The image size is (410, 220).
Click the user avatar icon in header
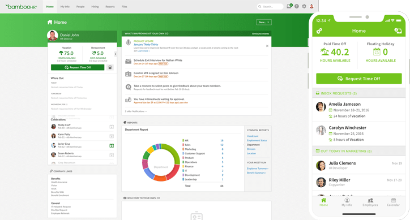coord(311,6)
